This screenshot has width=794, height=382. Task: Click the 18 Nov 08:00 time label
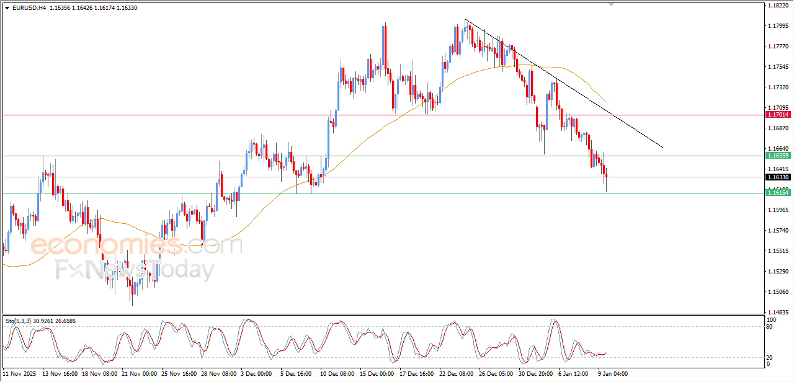point(100,374)
